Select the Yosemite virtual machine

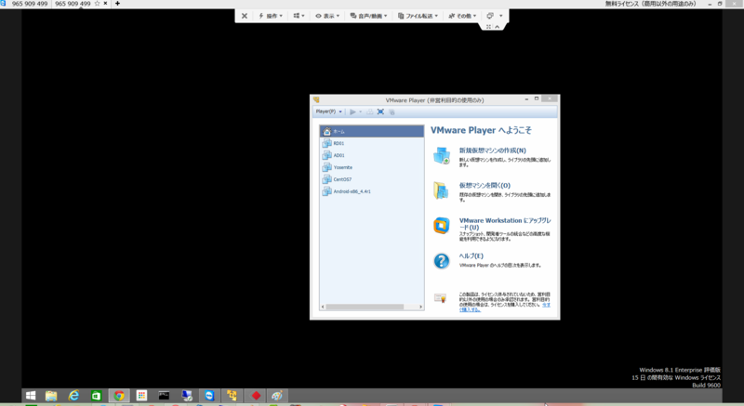(x=371, y=167)
